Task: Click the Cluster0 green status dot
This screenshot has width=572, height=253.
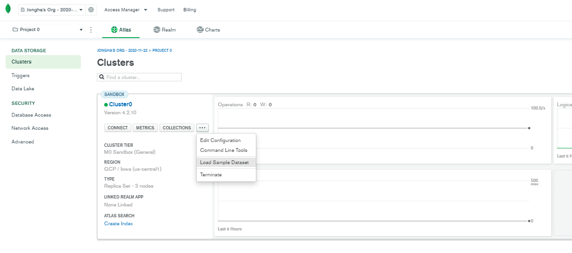Action: [x=106, y=105]
